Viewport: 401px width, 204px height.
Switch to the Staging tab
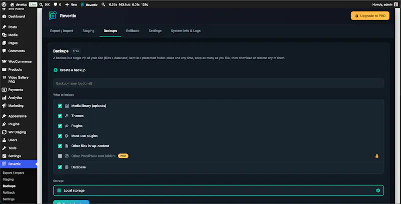88,31
